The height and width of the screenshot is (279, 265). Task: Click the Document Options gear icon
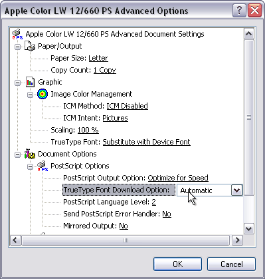30,154
